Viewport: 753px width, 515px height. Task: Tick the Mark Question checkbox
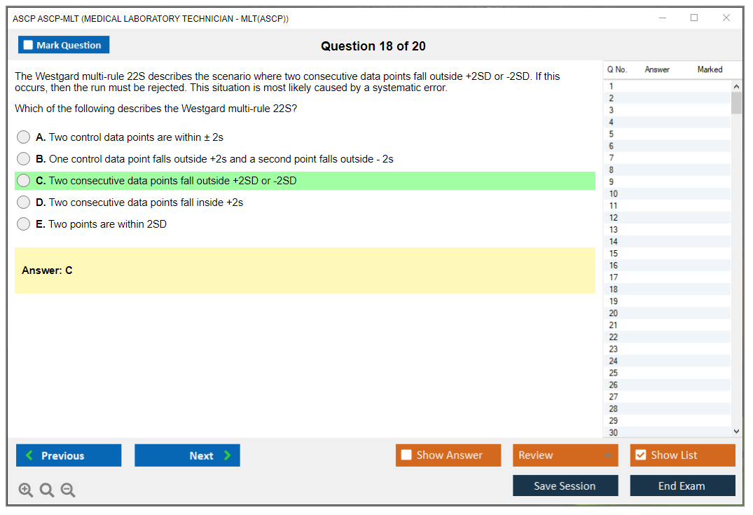(29, 46)
